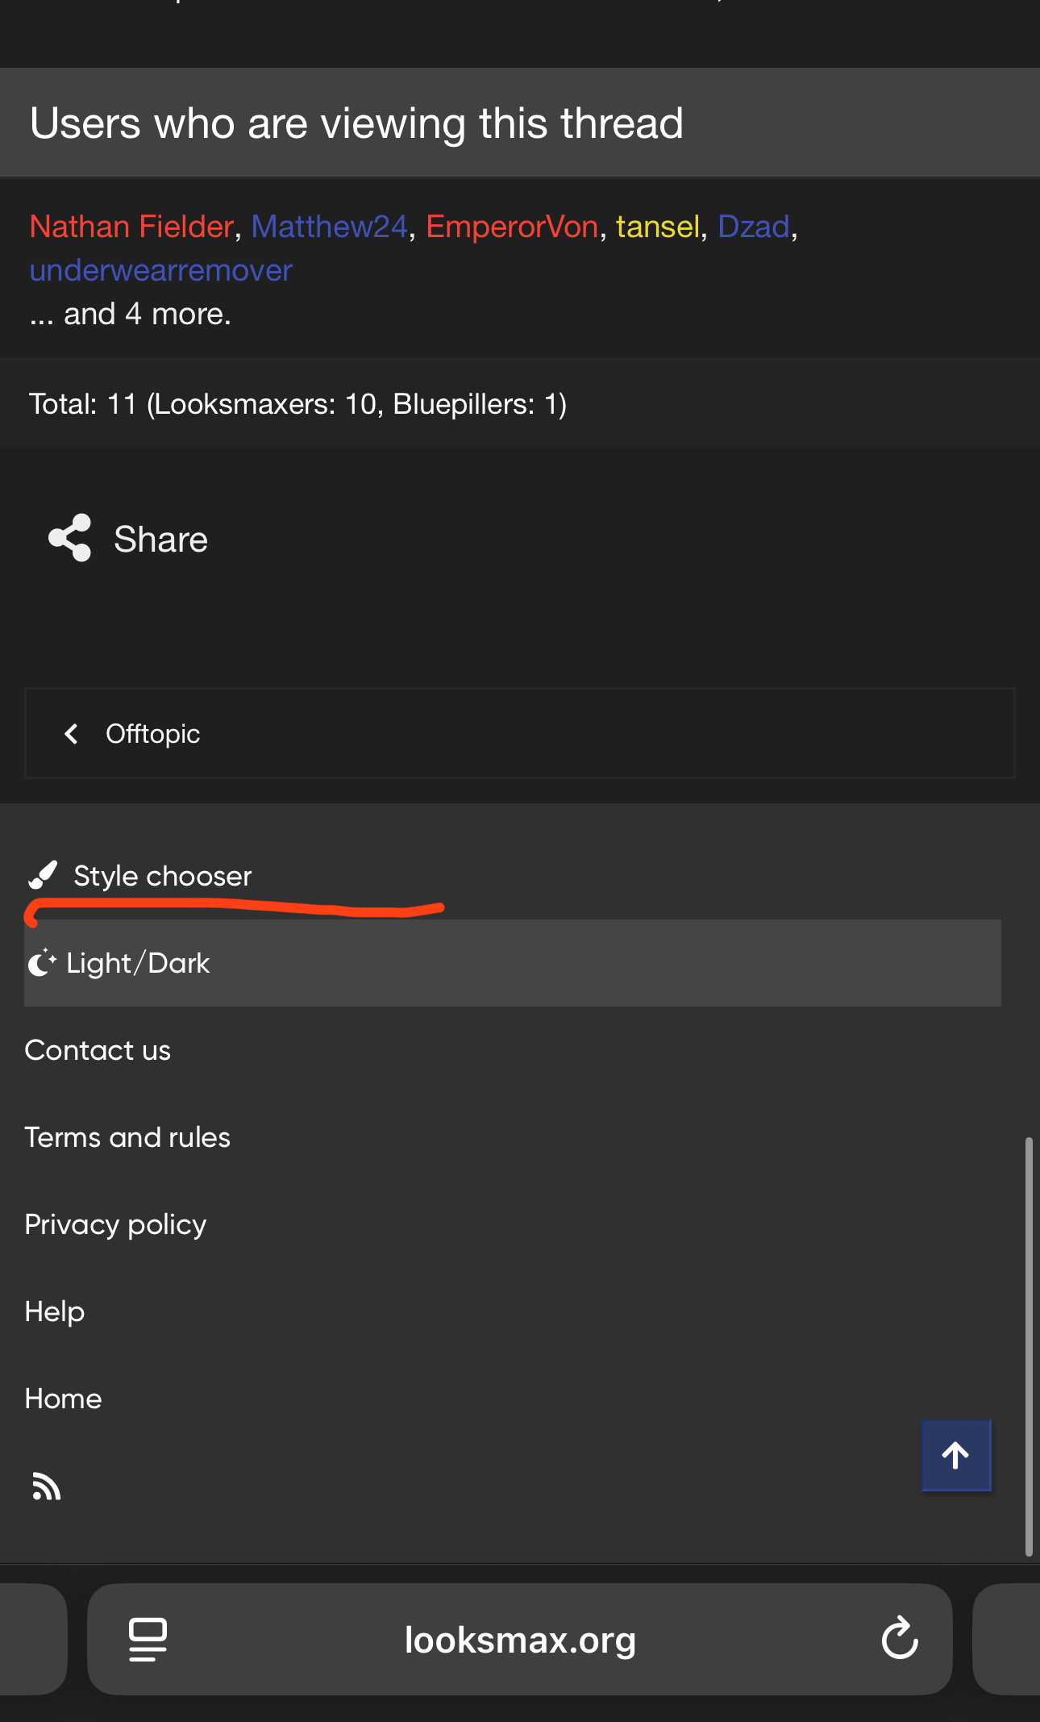This screenshot has width=1040, height=1722.
Task: Reload the page with the refresh icon
Action: click(x=900, y=1638)
